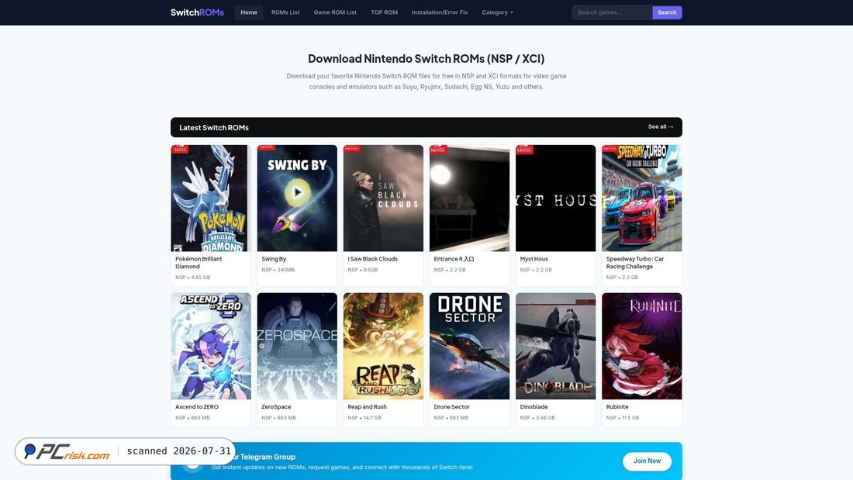This screenshot has height=480, width=853.
Task: Open ROMs List in navigation
Action: 285,12
